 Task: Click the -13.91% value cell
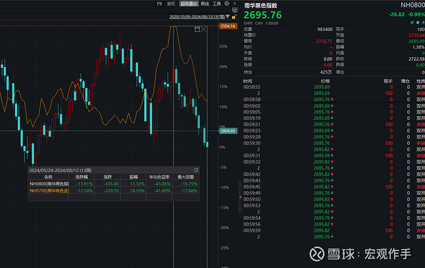(x=84, y=184)
